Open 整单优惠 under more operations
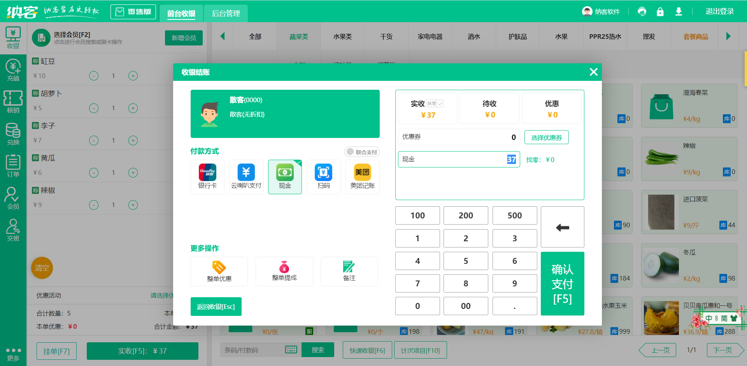The image size is (747, 366). [x=219, y=271]
